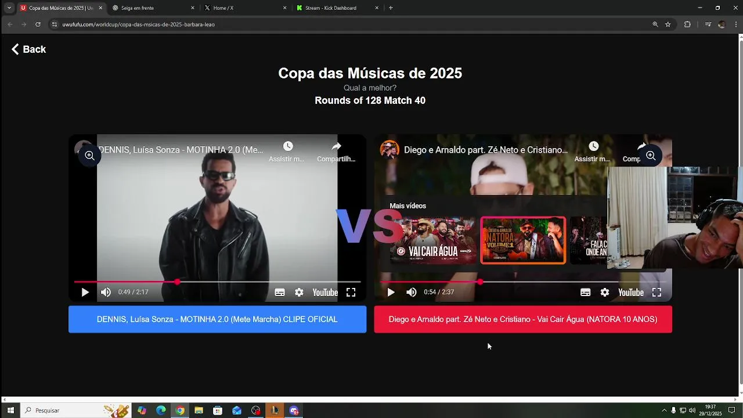Share the MOTINHA 2.0 video
This screenshot has height=418, width=743.
pos(336,151)
